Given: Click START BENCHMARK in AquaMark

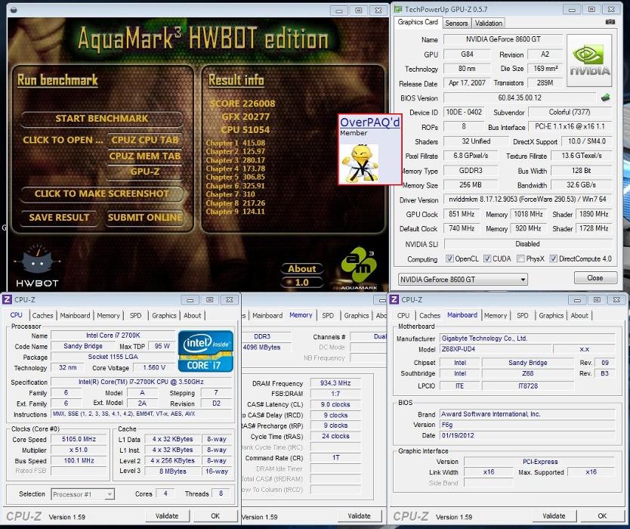Looking at the screenshot, I should tap(102, 119).
